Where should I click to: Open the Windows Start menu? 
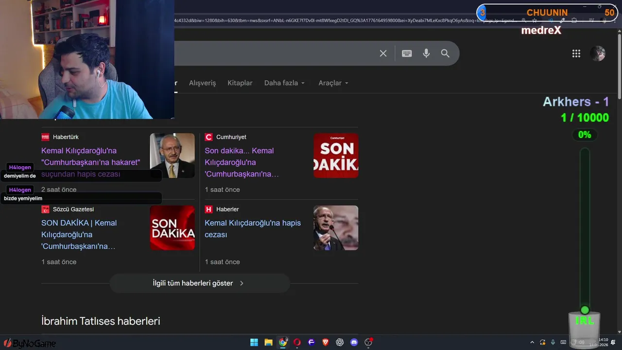(254, 342)
